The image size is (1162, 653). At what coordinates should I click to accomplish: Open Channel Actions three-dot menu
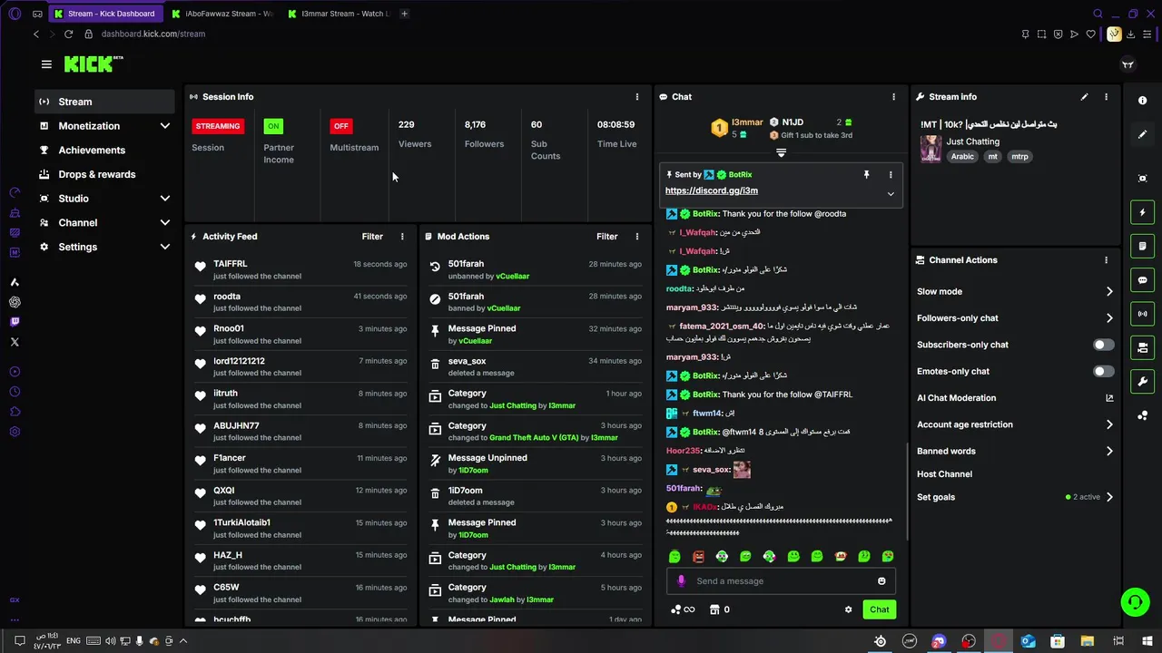1106,260
